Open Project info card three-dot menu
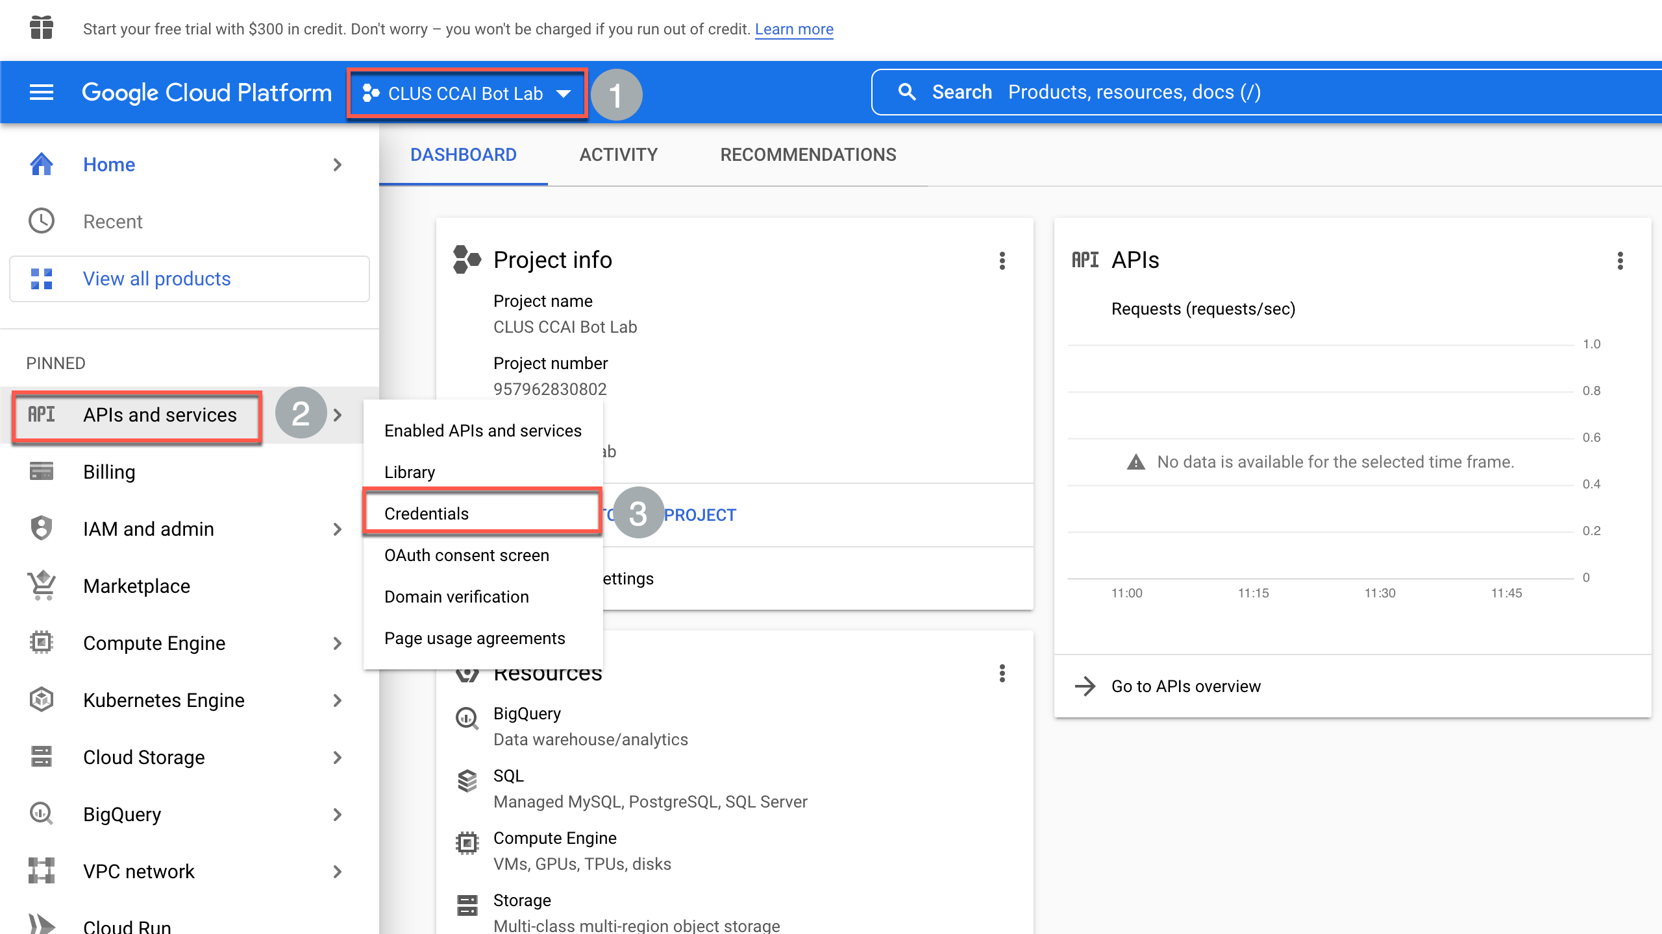The image size is (1662, 934). pos(1002,261)
